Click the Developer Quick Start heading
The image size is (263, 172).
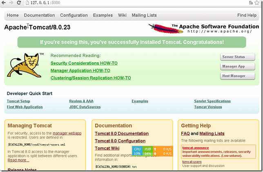tap(29, 94)
